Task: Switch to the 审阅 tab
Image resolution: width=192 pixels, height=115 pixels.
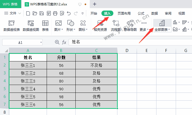Action: click(168, 13)
